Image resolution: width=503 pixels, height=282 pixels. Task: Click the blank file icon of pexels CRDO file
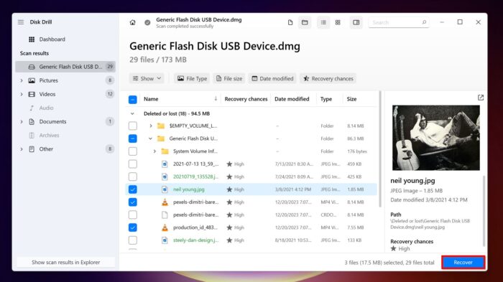pyautogui.click(x=165, y=215)
